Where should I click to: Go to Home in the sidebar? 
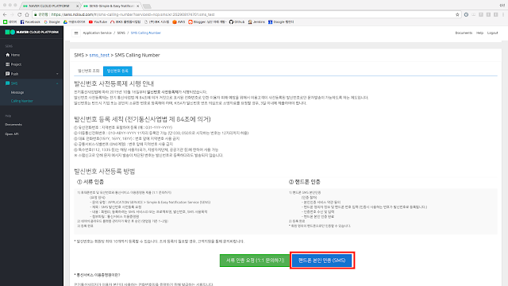coord(13,55)
